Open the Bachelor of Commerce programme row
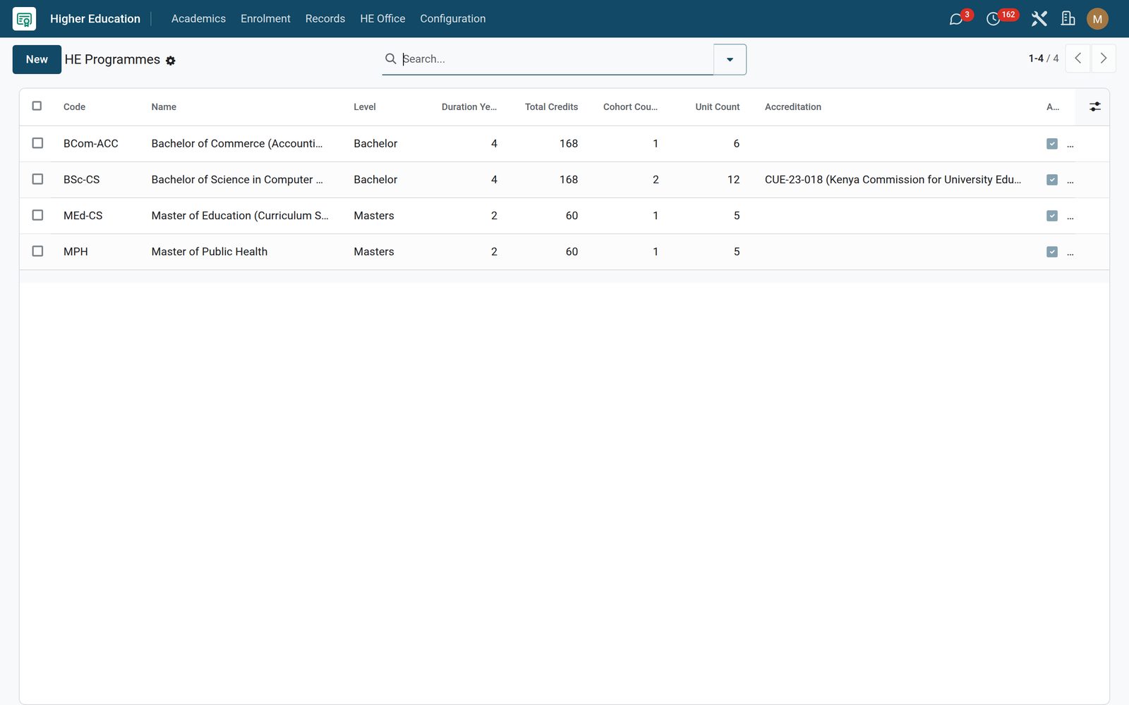Screen dimensions: 1129x705 point(564,144)
